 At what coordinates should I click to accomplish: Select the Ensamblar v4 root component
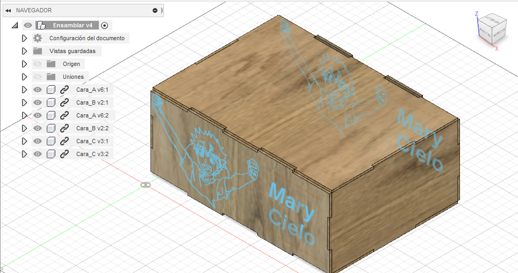point(73,25)
